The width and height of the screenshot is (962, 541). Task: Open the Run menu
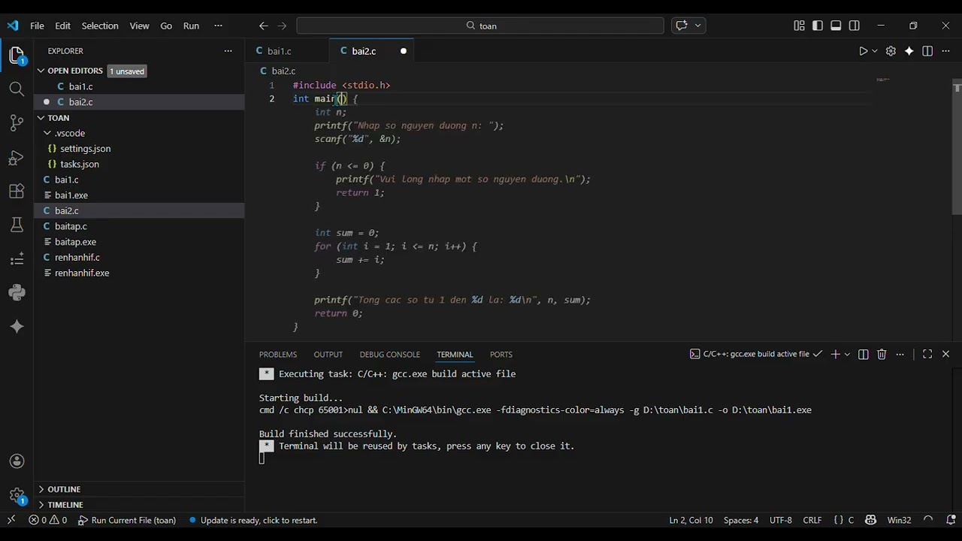pyautogui.click(x=191, y=26)
